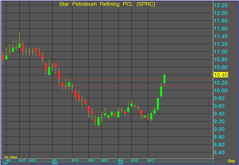
Task: Select the tall green candle at the chart's lowest low
Action: (98, 121)
